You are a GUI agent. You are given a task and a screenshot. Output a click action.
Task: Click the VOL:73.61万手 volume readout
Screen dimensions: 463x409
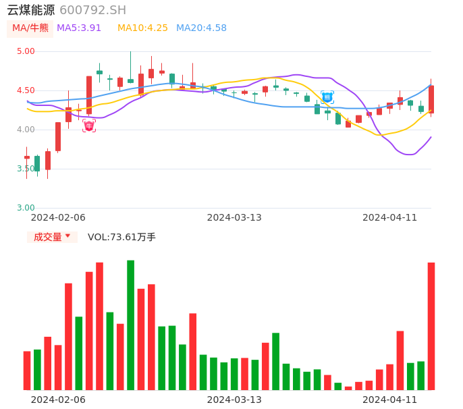click(x=121, y=237)
